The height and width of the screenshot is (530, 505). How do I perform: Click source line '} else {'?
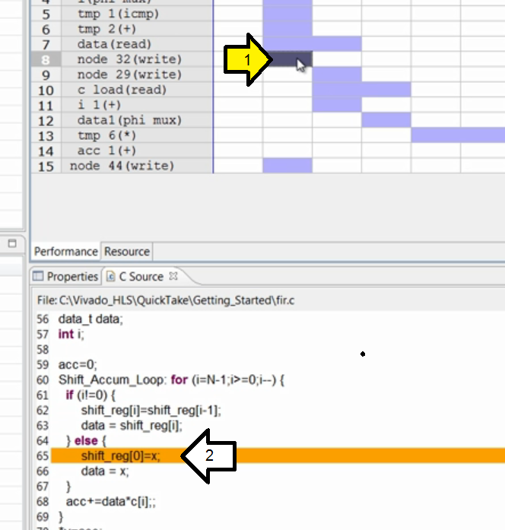pyautogui.click(x=86, y=441)
